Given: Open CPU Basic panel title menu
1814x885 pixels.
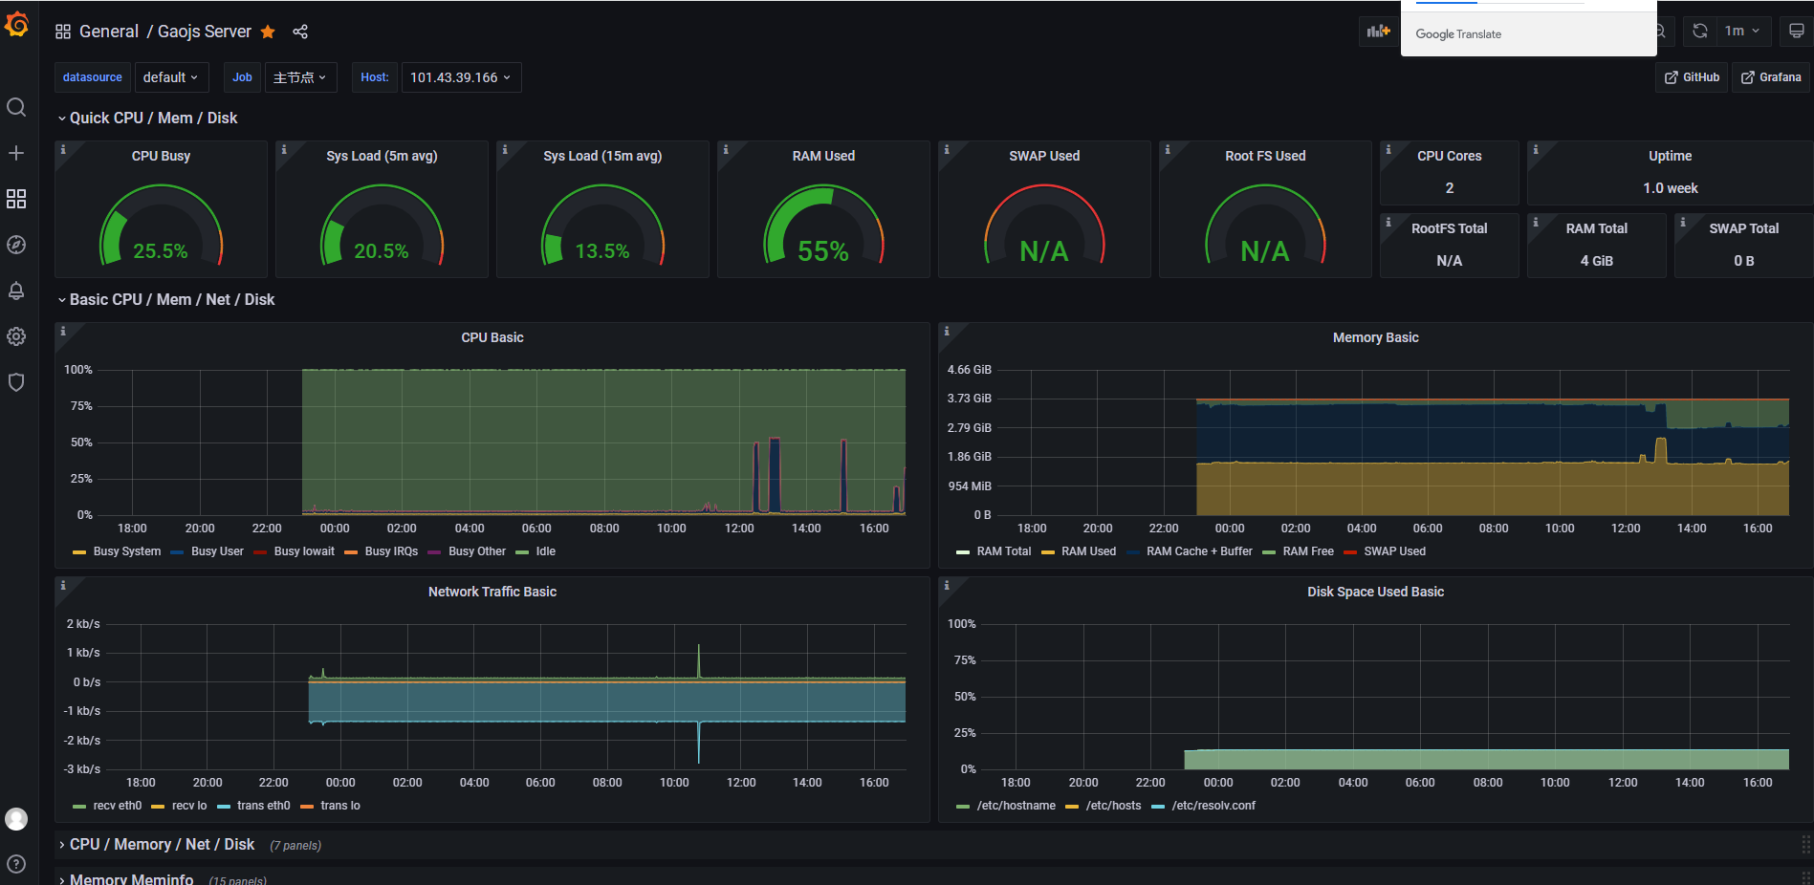Looking at the screenshot, I should click(492, 337).
